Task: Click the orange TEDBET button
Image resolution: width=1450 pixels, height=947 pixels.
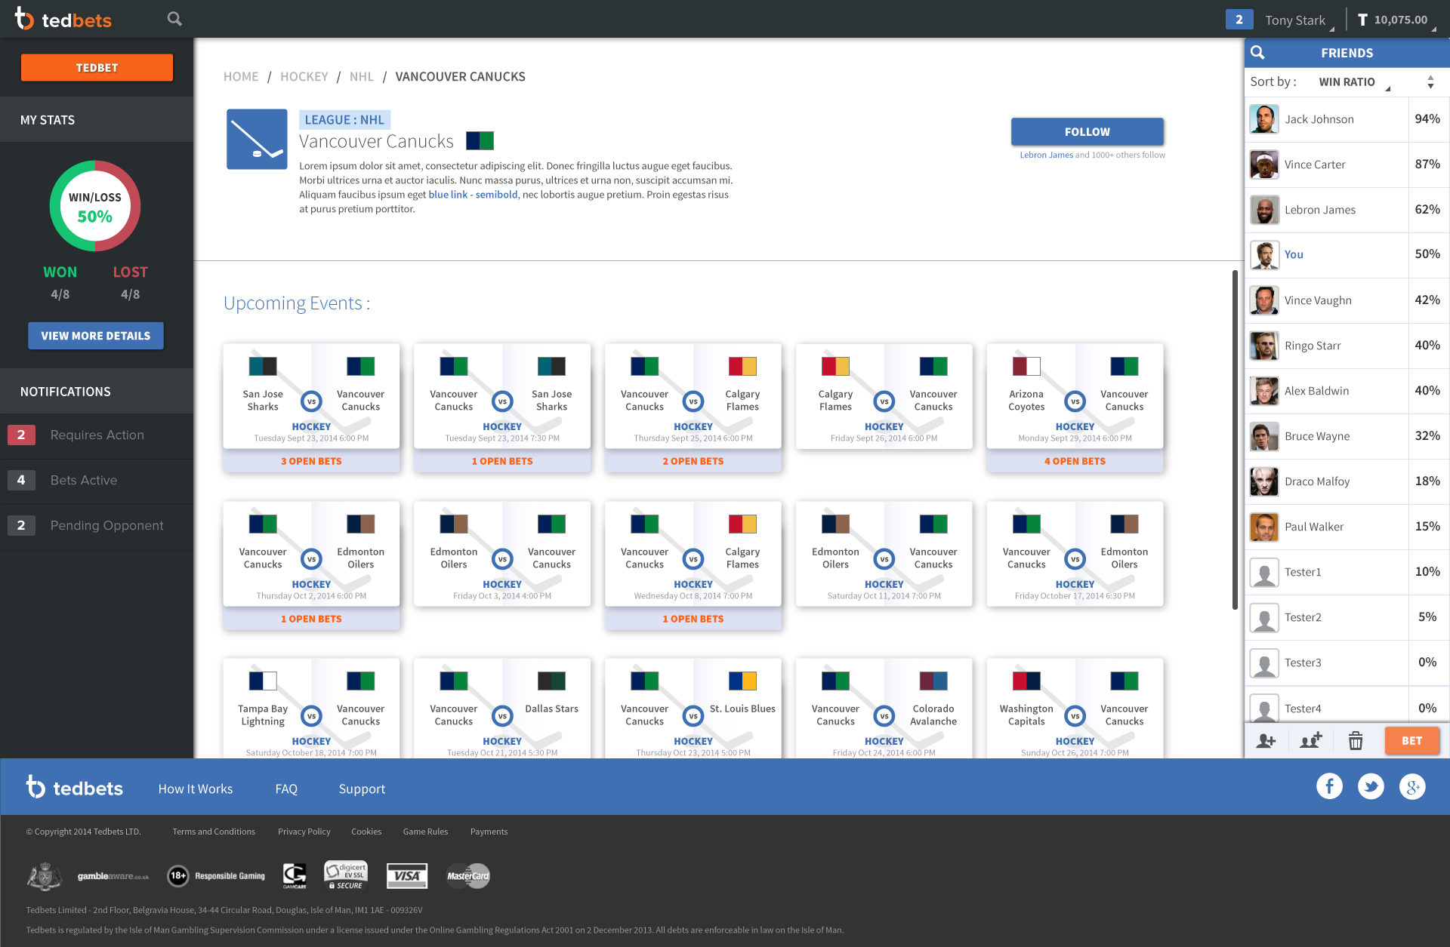Action: (97, 68)
